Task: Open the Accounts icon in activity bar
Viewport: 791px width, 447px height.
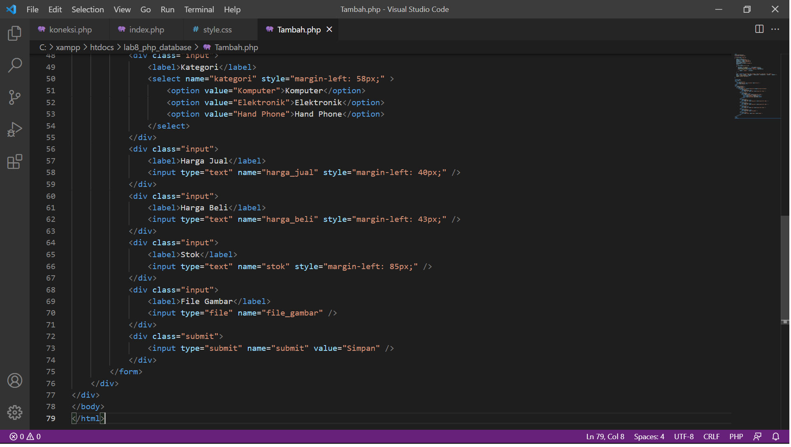Action: click(x=15, y=380)
